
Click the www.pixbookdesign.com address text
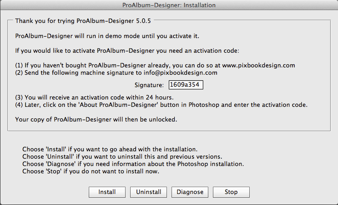click(x=258, y=65)
